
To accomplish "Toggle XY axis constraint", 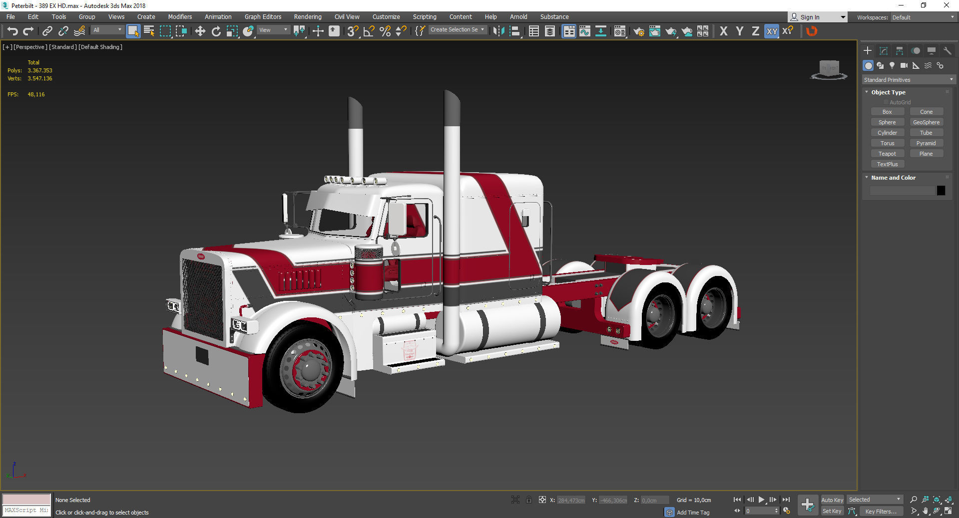I will point(772,31).
